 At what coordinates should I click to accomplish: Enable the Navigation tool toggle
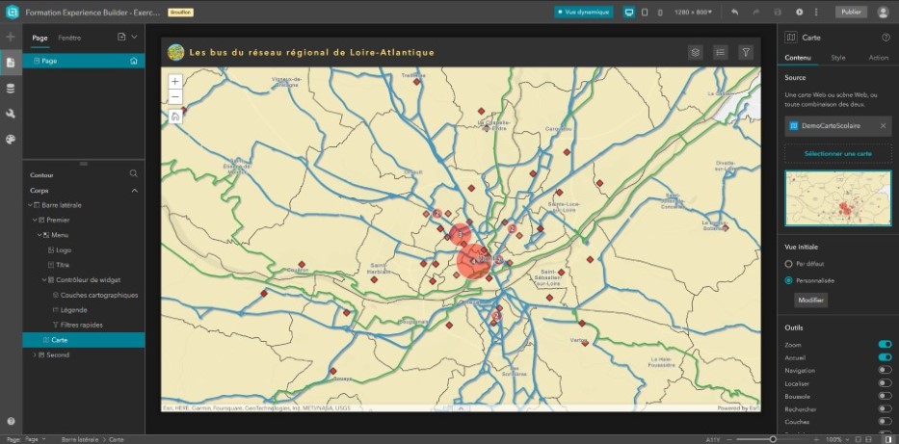[x=885, y=370]
